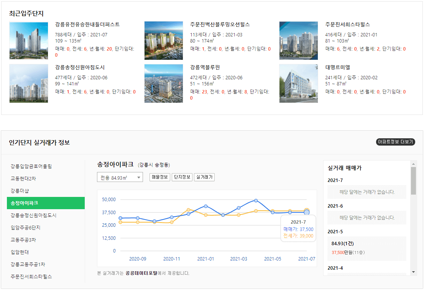Click the 2021-7 data point on blue line
This screenshot has height=290, width=424.
click(307, 213)
